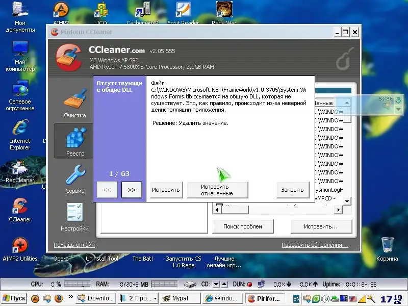
Task: Open the Корзина recycle bin
Action: (x=387, y=249)
